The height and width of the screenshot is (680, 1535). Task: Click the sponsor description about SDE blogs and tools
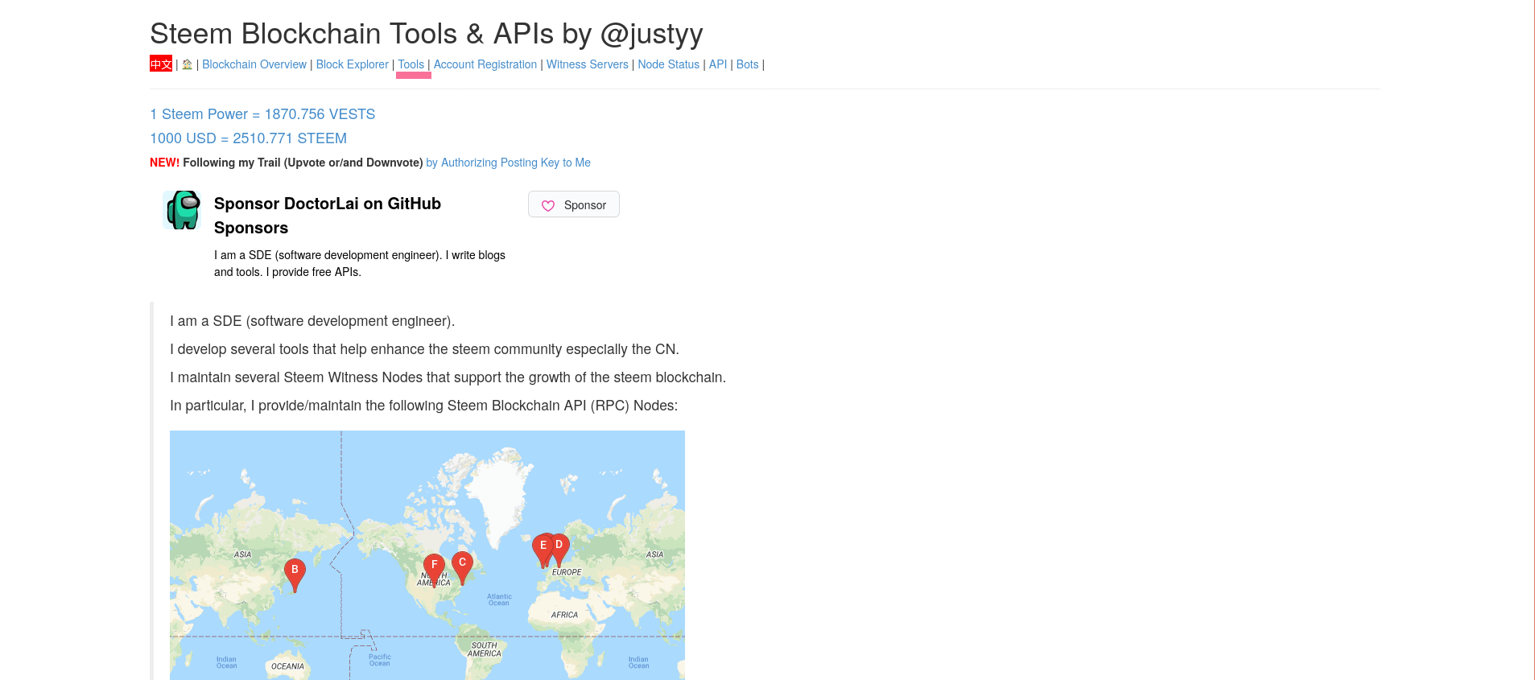[360, 263]
